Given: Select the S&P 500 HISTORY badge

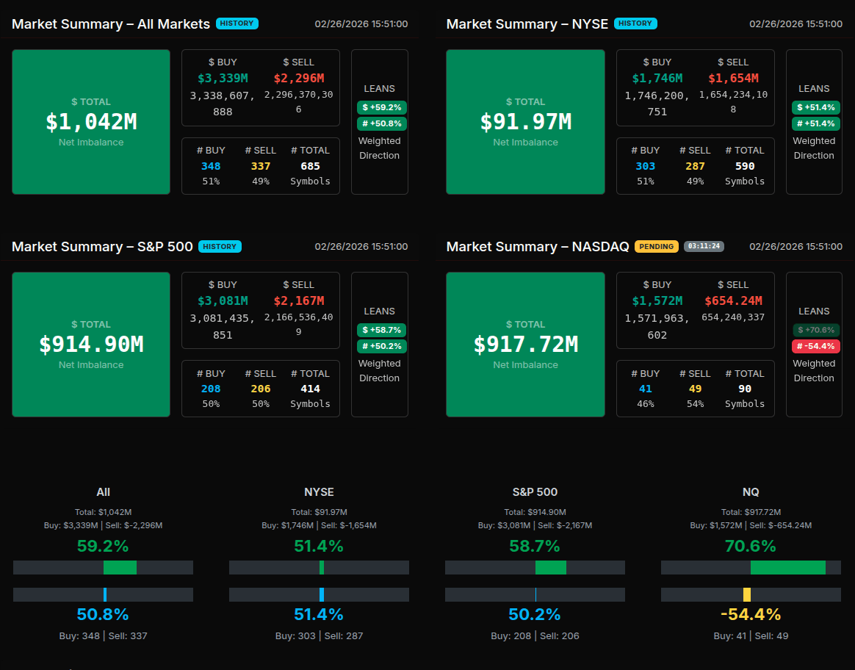Looking at the screenshot, I should pyautogui.click(x=220, y=247).
